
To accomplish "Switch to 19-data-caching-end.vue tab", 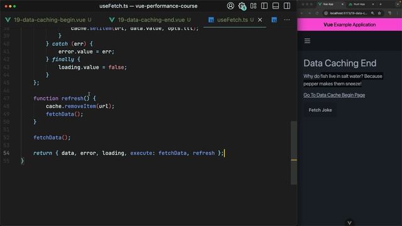I will click(151, 19).
